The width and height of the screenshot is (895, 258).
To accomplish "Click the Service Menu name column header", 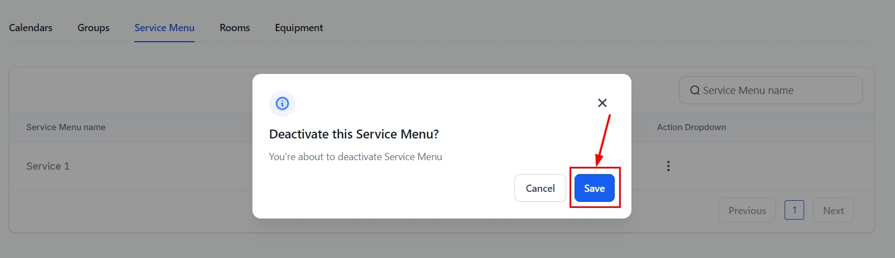I will click(66, 127).
